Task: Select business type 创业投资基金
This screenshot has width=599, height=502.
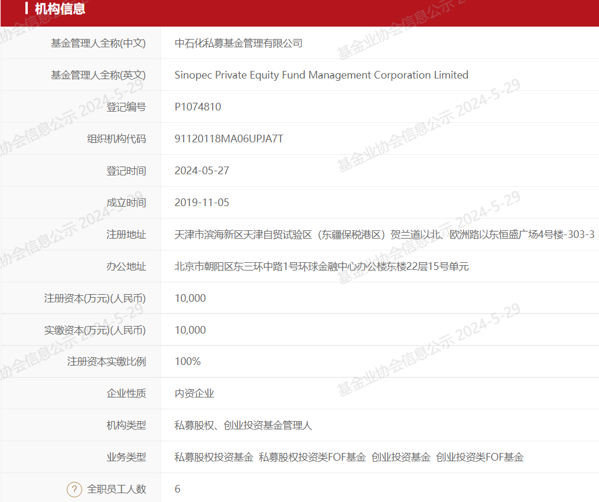Action: [401, 457]
